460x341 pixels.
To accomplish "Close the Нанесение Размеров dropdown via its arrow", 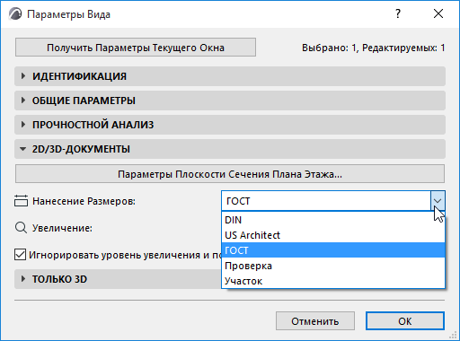I will coord(438,201).
